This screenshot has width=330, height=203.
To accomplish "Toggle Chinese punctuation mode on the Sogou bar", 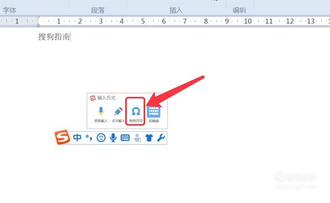I will [89, 138].
